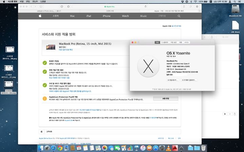Select 디스플레이 tab in About This Mac

[165, 42]
